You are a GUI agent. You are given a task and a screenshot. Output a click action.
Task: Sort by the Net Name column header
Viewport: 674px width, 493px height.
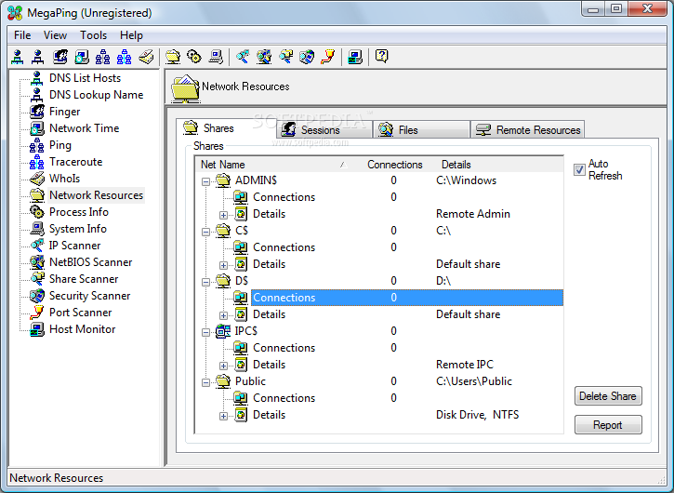pyautogui.click(x=274, y=165)
